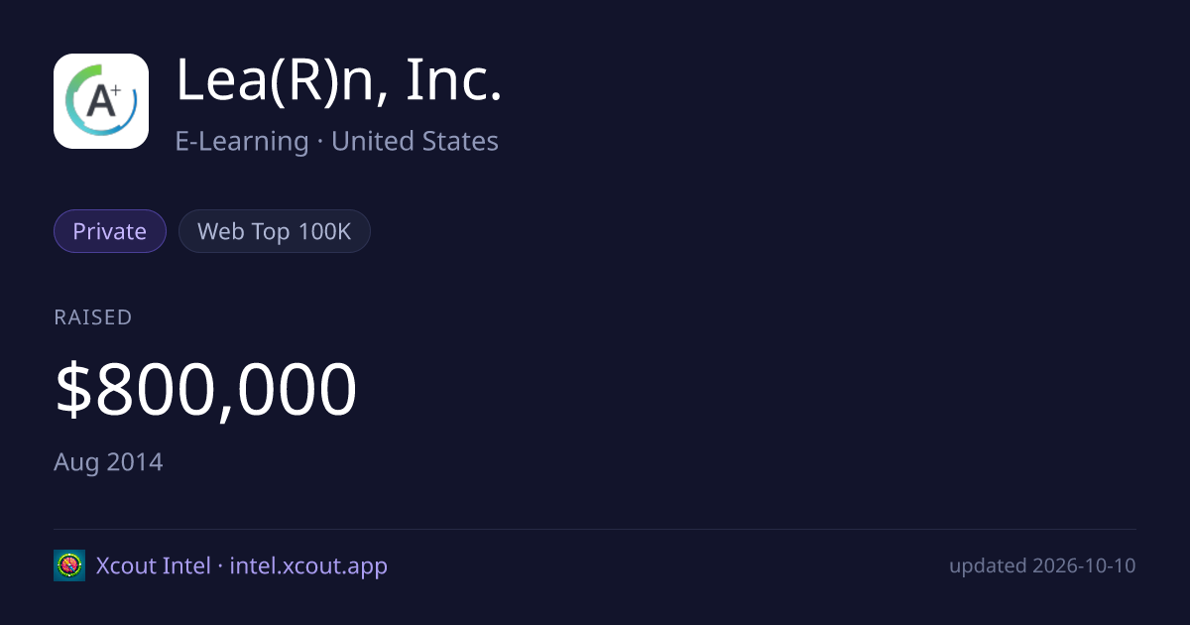Click the United States country text
This screenshot has height=625, width=1190.
pyautogui.click(x=415, y=141)
